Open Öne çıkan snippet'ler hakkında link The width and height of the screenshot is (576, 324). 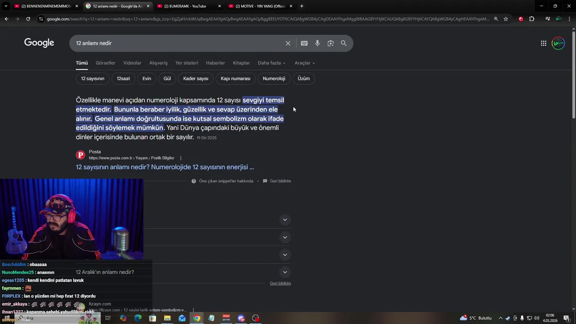coord(222,181)
